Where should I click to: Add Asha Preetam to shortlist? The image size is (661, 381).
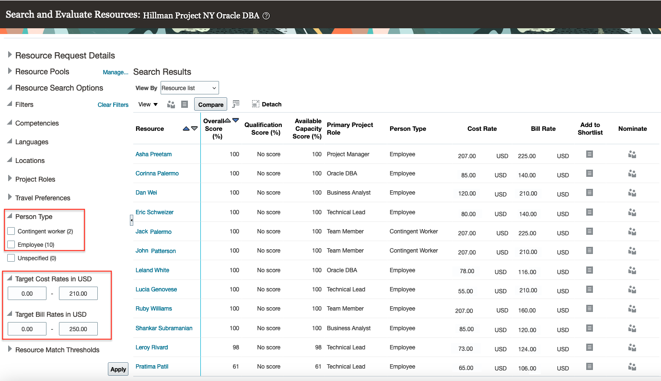click(590, 154)
